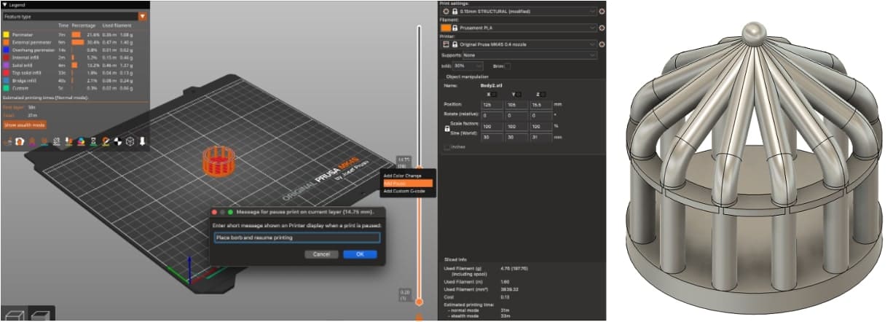Choose Add Custom G-code menu entry
This screenshot has height=322, width=893.
pos(407,191)
